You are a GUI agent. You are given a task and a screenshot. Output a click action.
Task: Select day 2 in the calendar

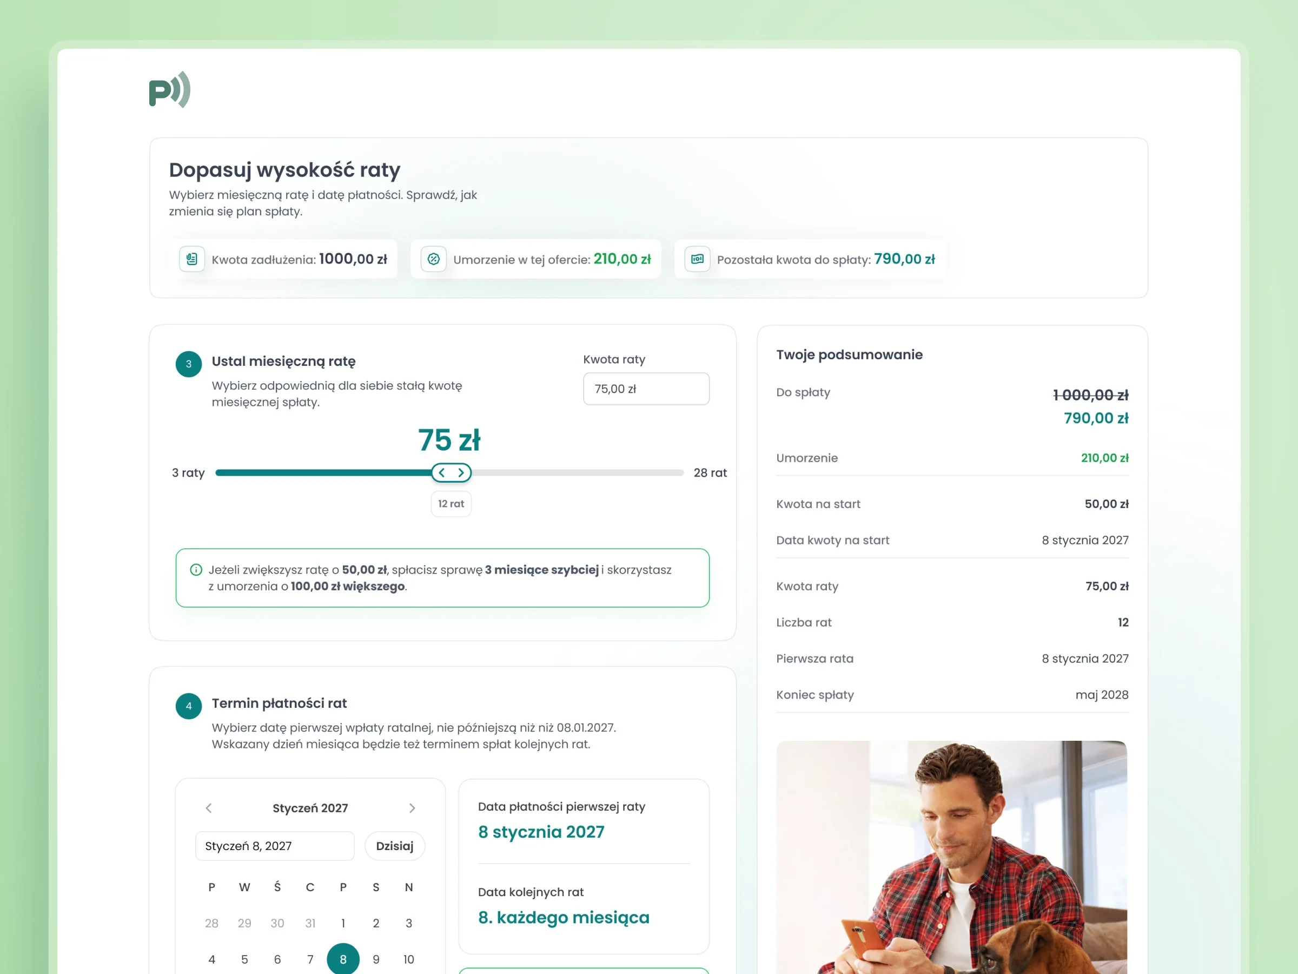(376, 923)
